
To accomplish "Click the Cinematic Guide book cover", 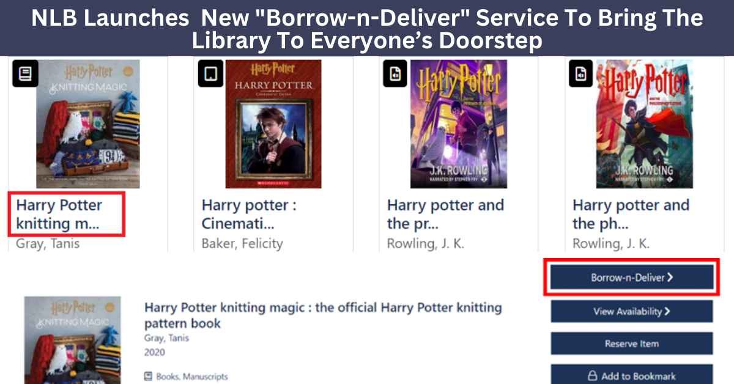I will [273, 124].
